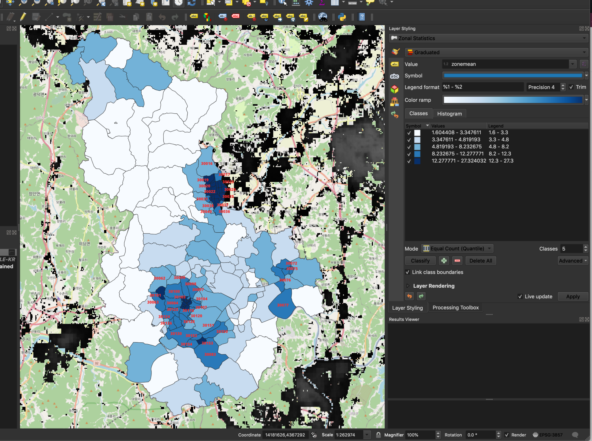Disable Link class boundaries
Image resolution: width=592 pixels, height=441 pixels.
[x=408, y=272]
